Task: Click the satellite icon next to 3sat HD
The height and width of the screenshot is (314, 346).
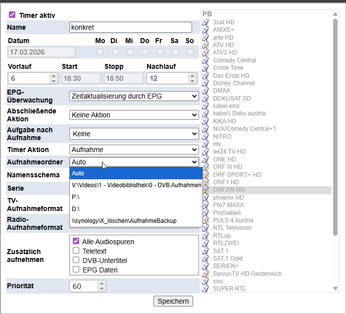Action: coord(206,22)
